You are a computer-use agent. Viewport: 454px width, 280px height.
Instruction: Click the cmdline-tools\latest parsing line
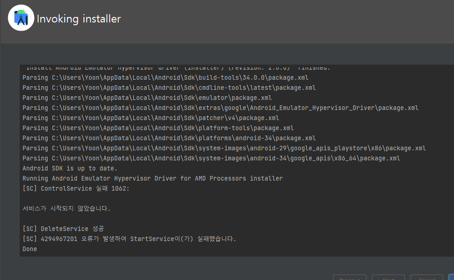(169, 88)
